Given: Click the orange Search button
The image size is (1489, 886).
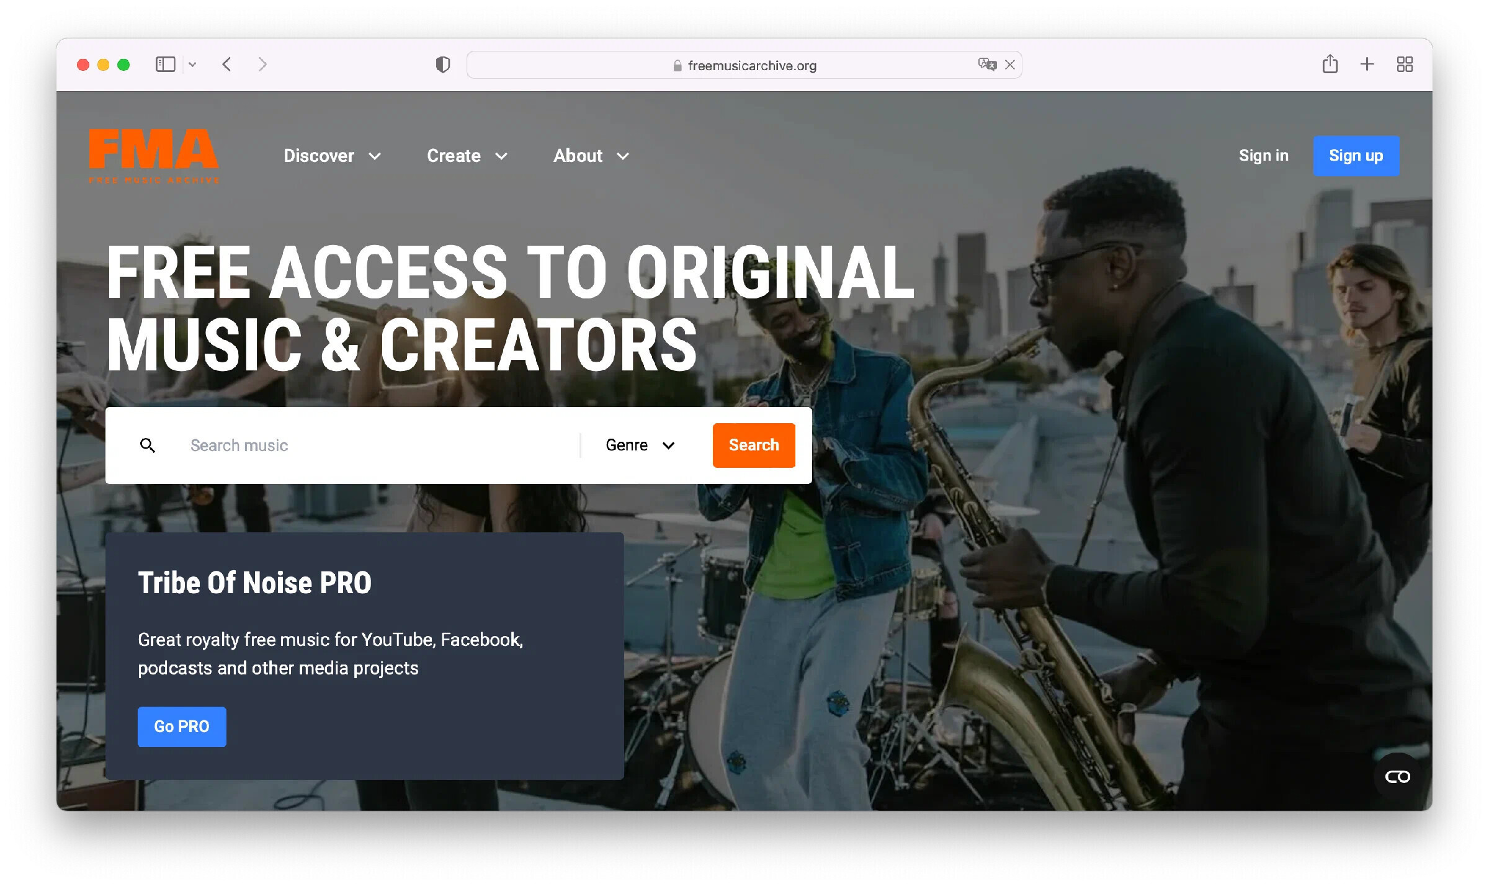Looking at the screenshot, I should [754, 445].
